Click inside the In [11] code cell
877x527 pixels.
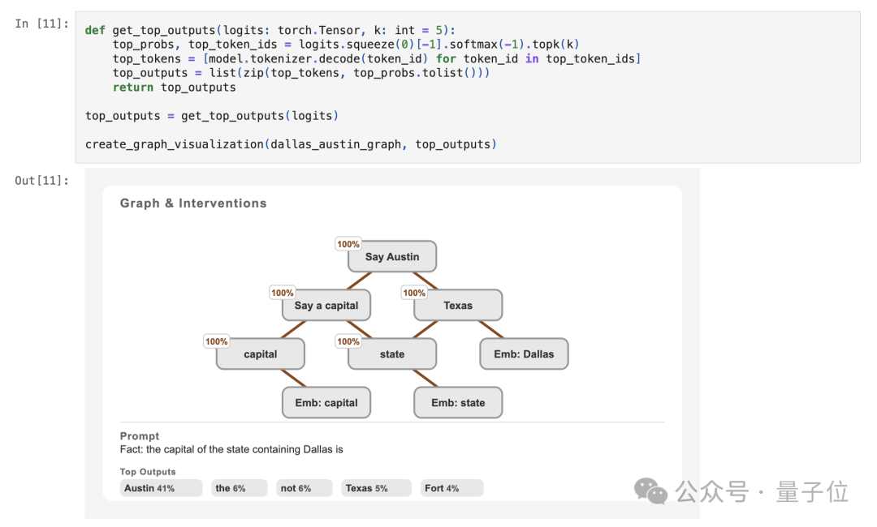click(x=468, y=87)
